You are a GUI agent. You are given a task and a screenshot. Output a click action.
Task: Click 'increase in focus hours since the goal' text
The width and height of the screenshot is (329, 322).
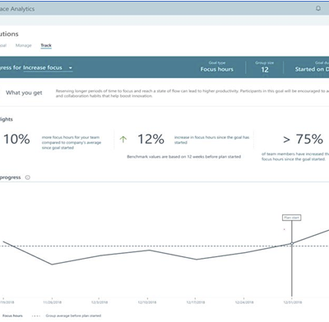pyautogui.click(x=212, y=140)
